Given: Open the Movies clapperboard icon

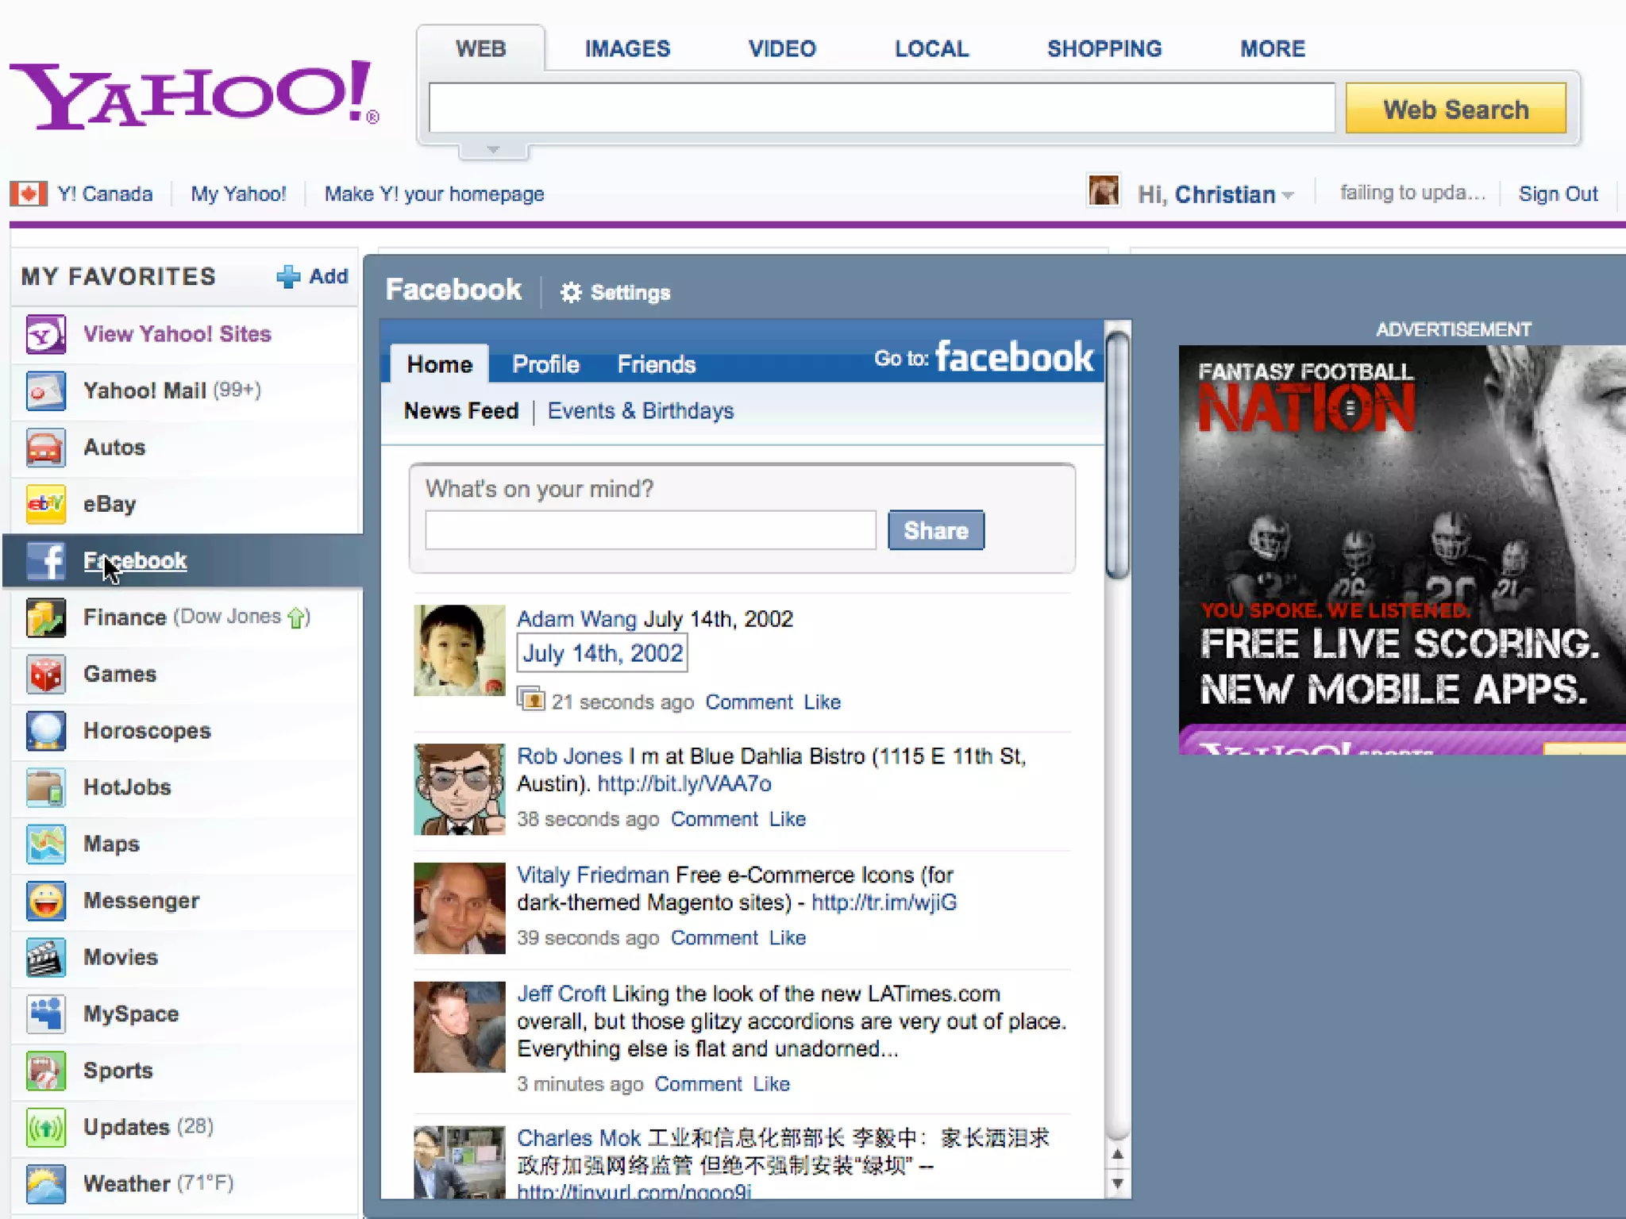Looking at the screenshot, I should [x=45, y=958].
